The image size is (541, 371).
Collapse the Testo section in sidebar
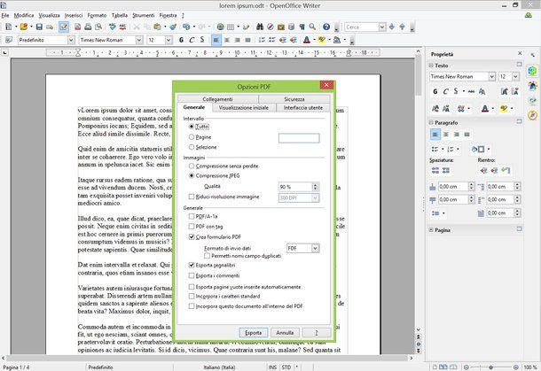point(431,66)
